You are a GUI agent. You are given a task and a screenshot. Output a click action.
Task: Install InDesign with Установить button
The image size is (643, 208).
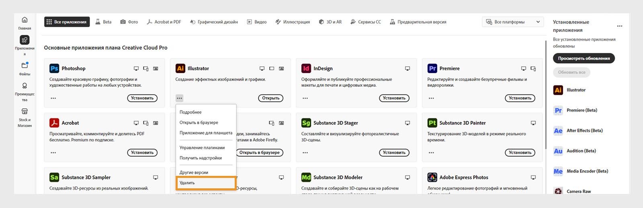tap(394, 98)
